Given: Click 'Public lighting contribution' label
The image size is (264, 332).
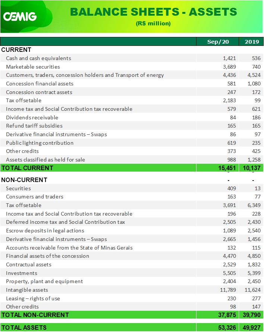Looking at the screenshot, I should pyautogui.click(x=40, y=143).
